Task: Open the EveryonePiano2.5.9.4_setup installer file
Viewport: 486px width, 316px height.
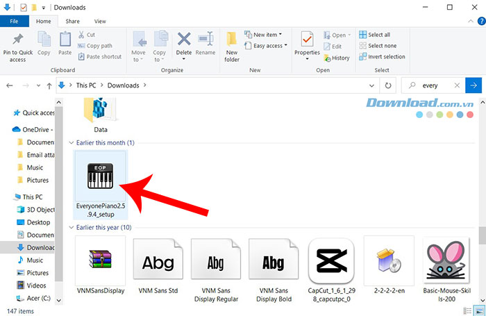Action: [100, 178]
